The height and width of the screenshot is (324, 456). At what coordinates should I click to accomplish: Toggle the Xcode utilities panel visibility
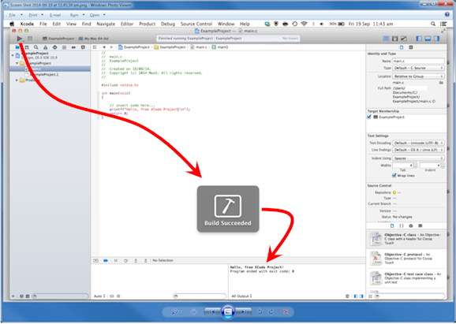[436, 39]
